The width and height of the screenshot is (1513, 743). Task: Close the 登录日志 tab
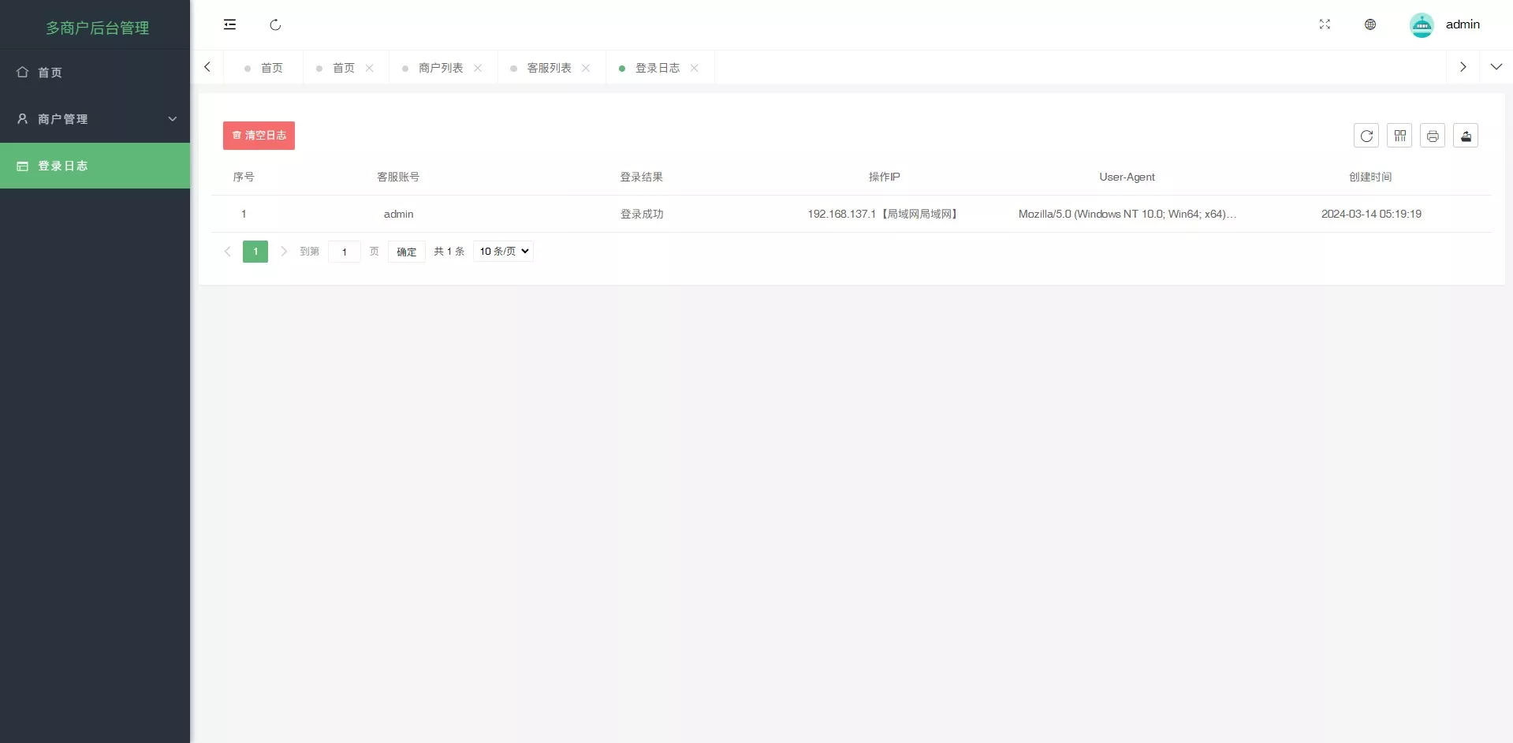[x=694, y=69]
